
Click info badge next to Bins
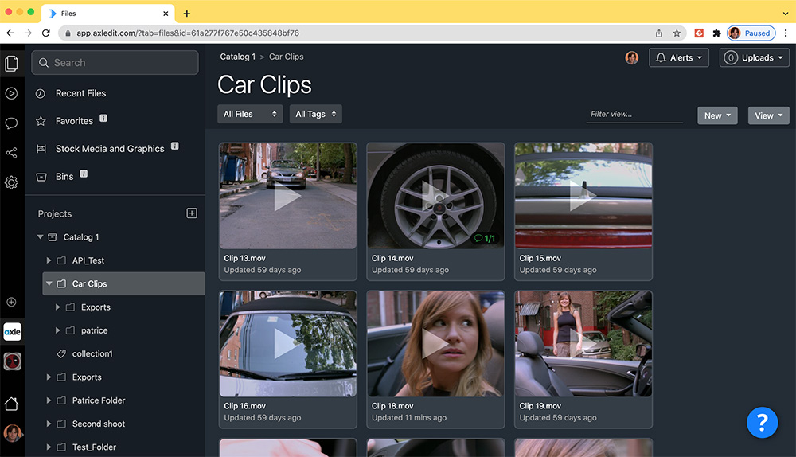[x=84, y=174]
